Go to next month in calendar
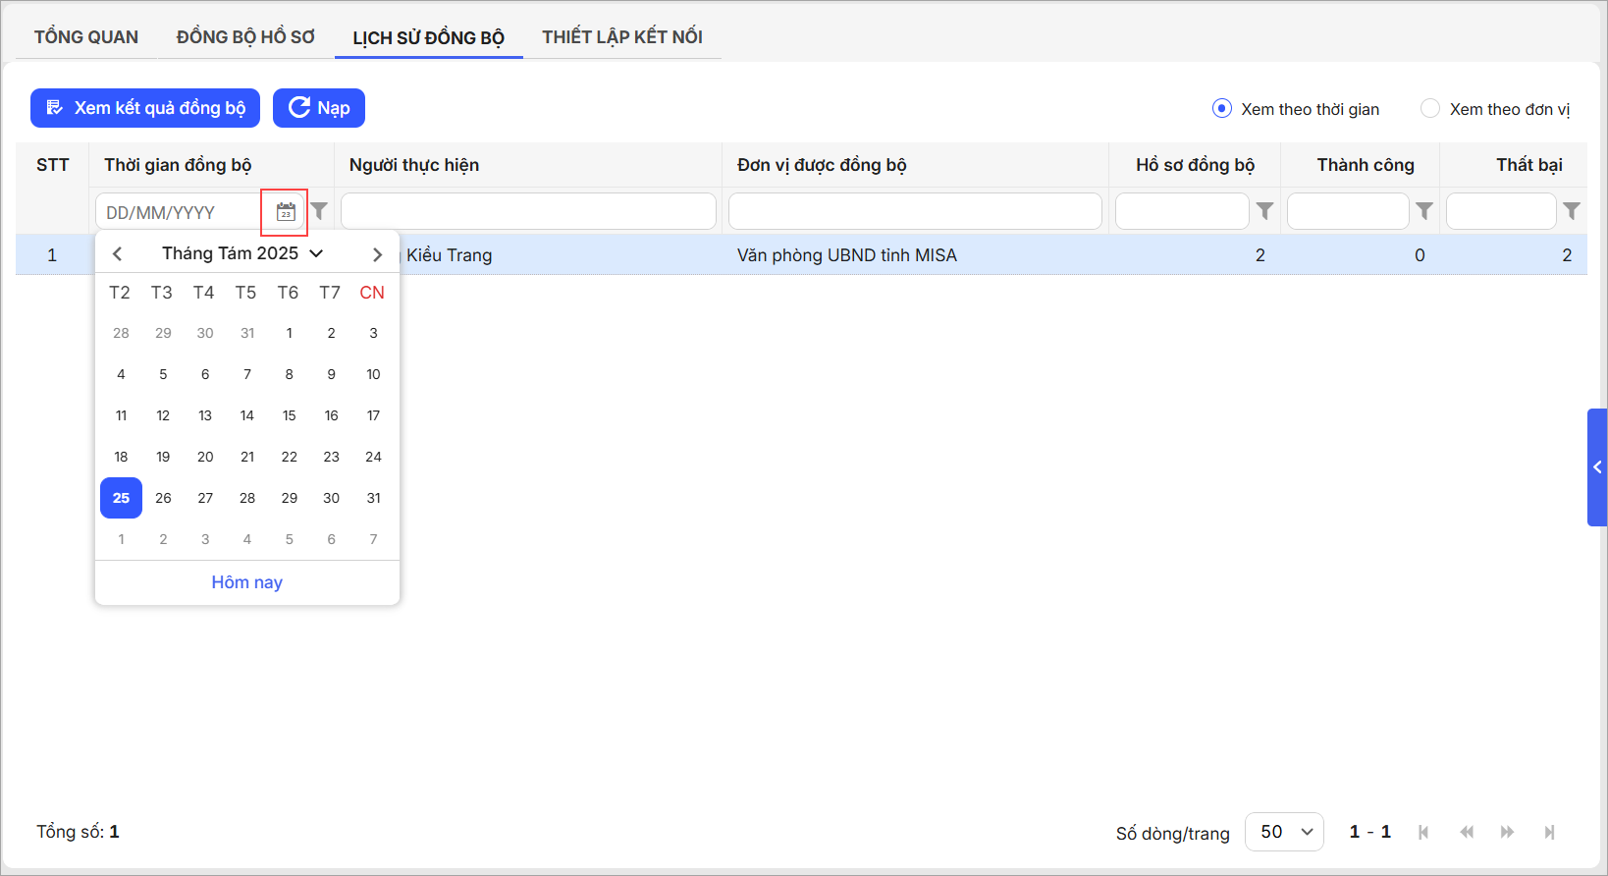 (x=377, y=254)
